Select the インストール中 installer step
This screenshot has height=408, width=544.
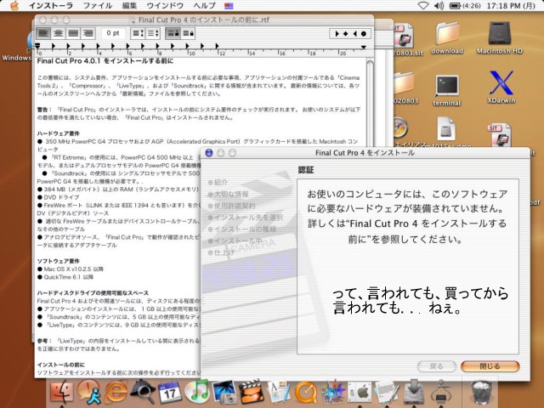coord(235,241)
